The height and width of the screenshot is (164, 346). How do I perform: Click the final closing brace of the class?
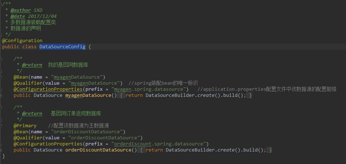(x=4, y=156)
